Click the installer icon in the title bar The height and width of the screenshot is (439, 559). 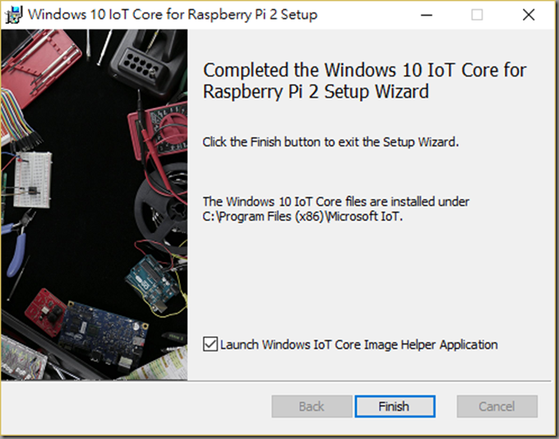tap(13, 15)
